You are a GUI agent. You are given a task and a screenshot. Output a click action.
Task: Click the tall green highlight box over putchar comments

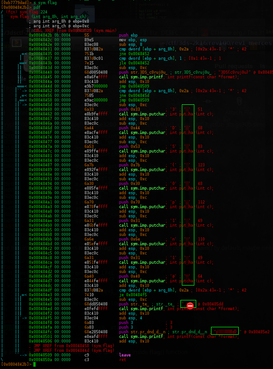[188, 195]
